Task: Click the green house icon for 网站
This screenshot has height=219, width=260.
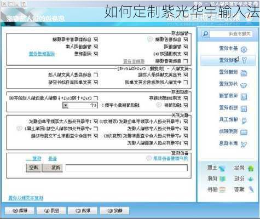Action: point(251,168)
